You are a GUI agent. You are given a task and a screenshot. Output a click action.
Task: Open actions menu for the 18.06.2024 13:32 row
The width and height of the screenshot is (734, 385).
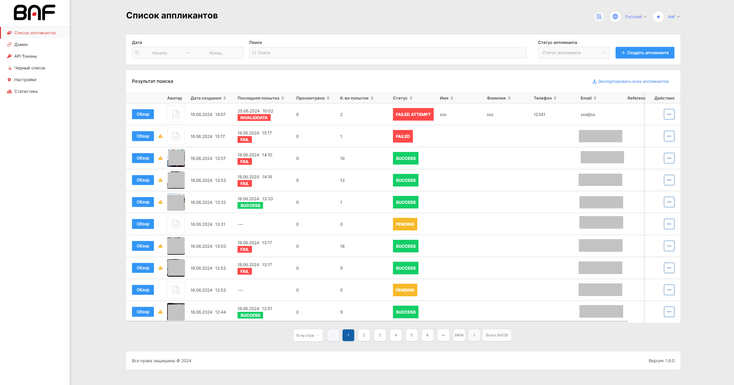669,202
